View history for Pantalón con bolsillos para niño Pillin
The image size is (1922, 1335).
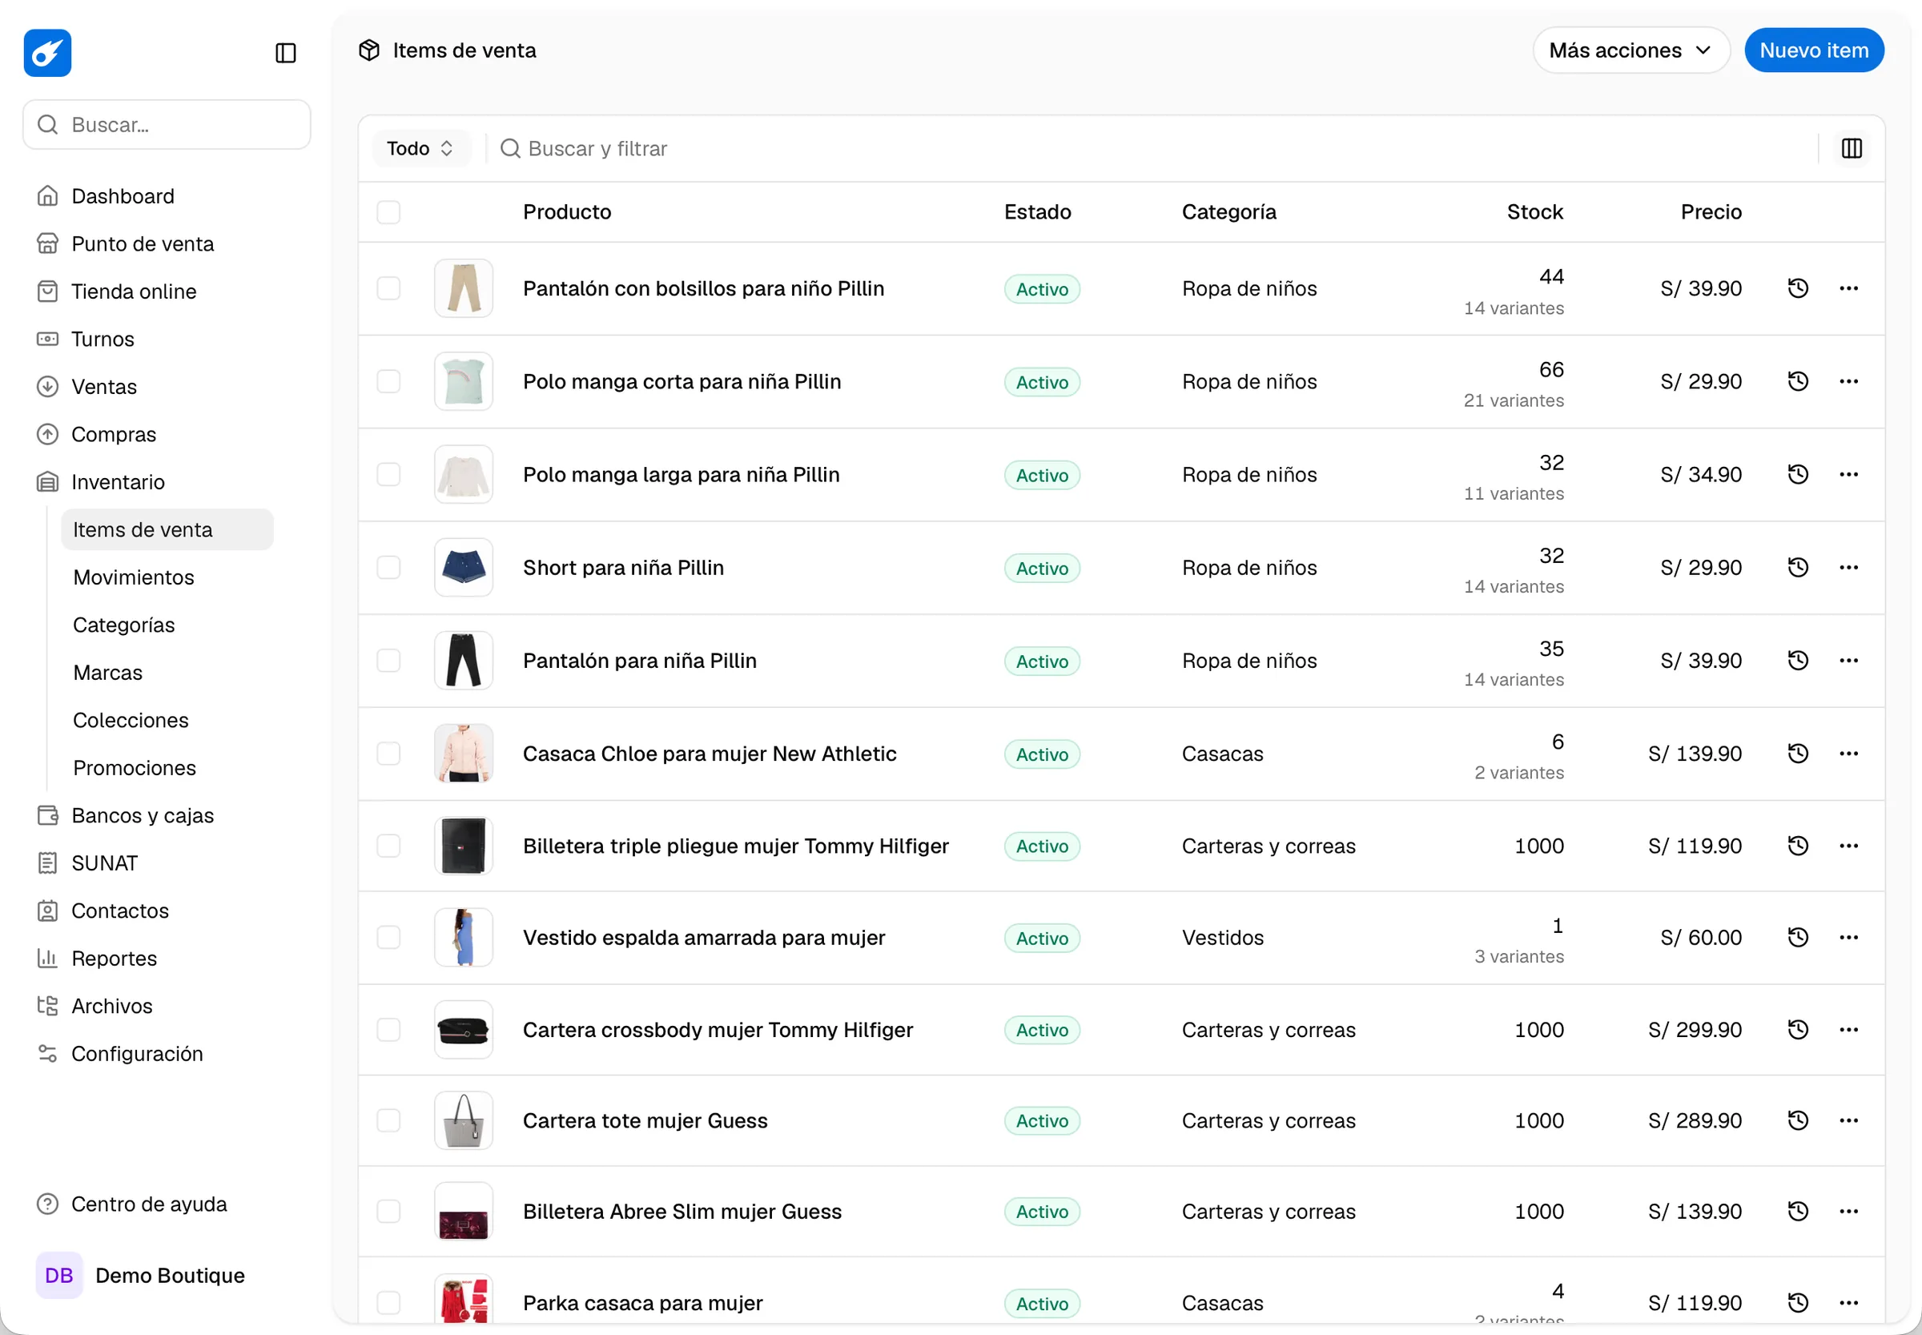pos(1798,288)
